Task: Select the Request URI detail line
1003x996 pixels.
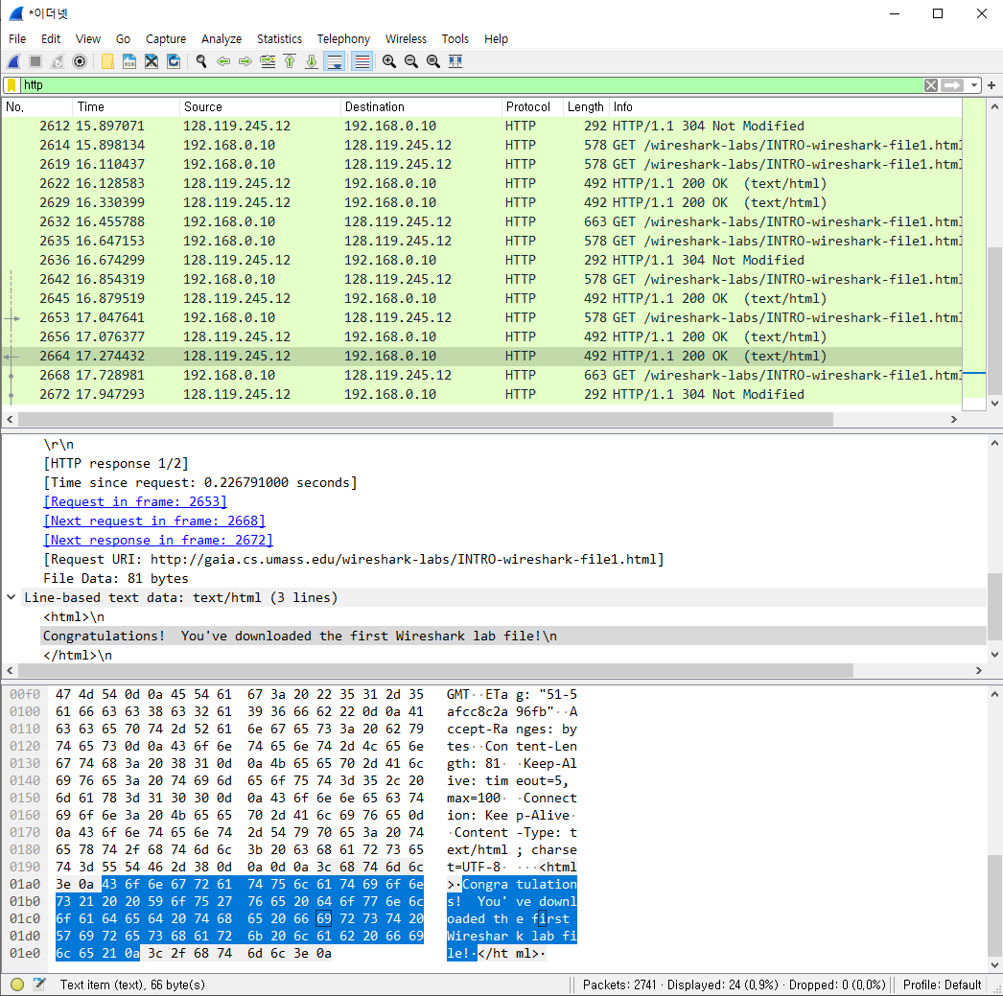Action: [x=354, y=560]
